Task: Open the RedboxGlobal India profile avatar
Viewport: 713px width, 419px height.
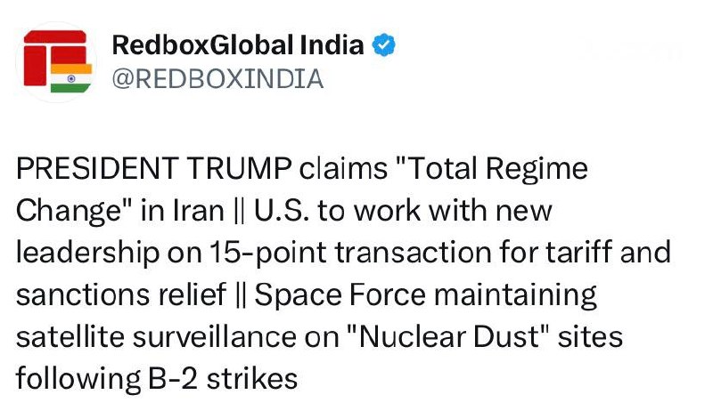Action: 55,60
